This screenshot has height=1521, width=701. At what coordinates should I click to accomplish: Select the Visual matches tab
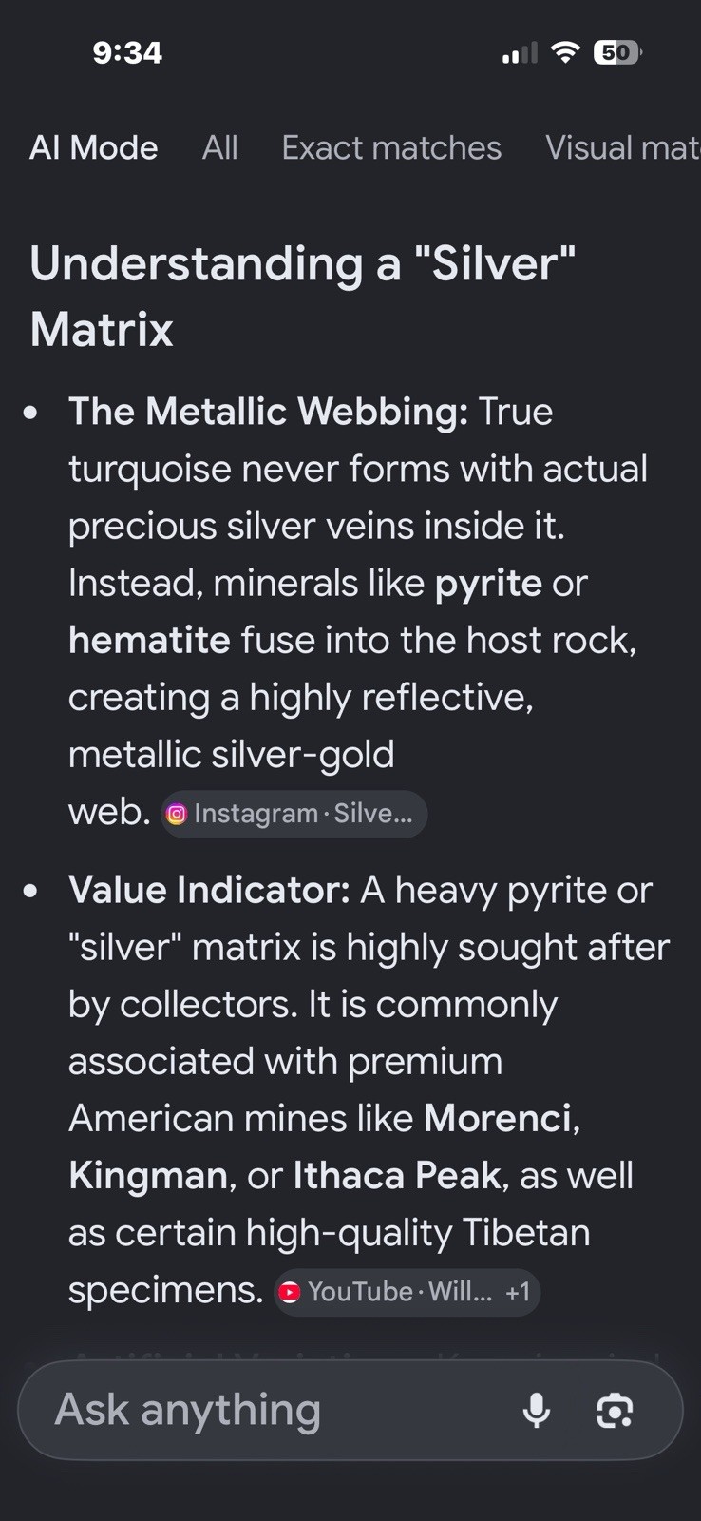tap(623, 147)
